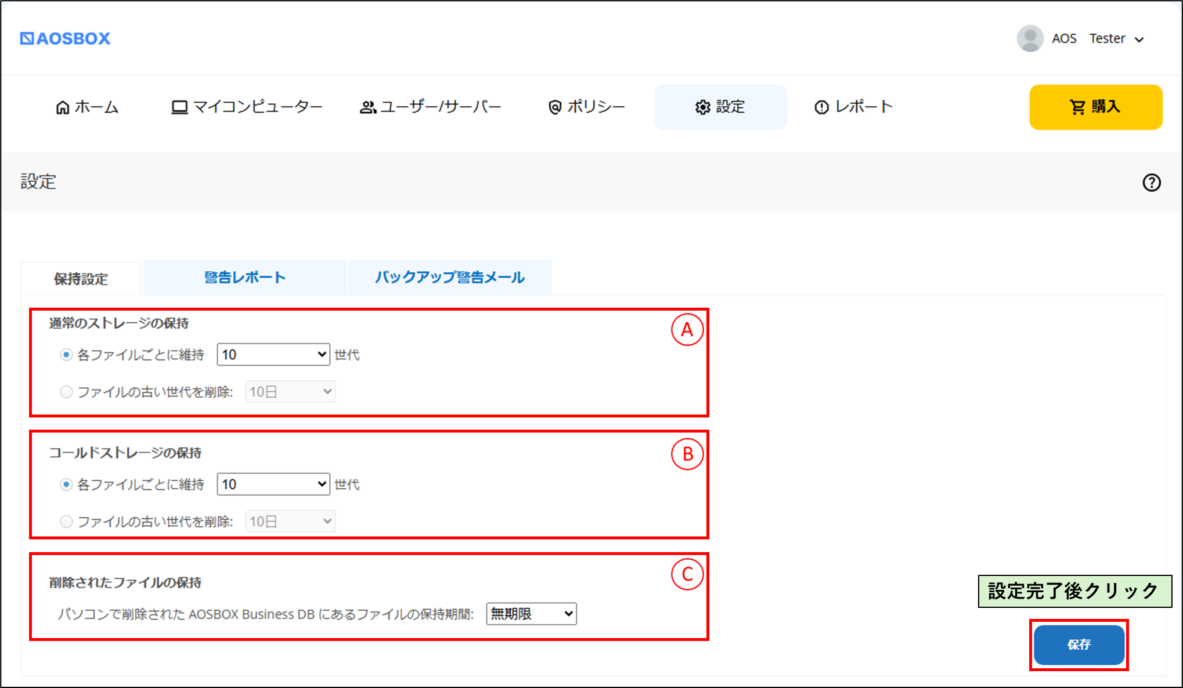Click the 通常のストレージの保持 heading
Screen dimensions: 1183x688
[119, 323]
